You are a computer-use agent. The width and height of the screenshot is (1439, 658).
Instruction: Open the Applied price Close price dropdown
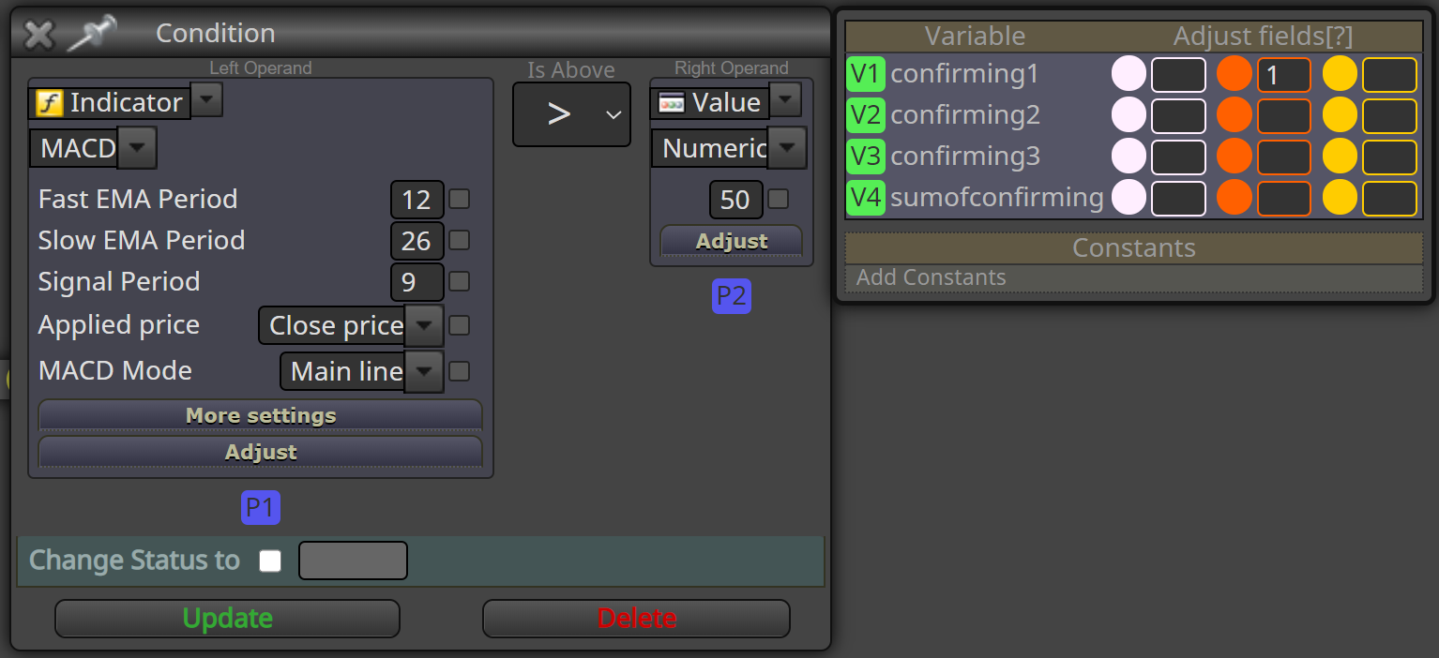click(x=424, y=325)
